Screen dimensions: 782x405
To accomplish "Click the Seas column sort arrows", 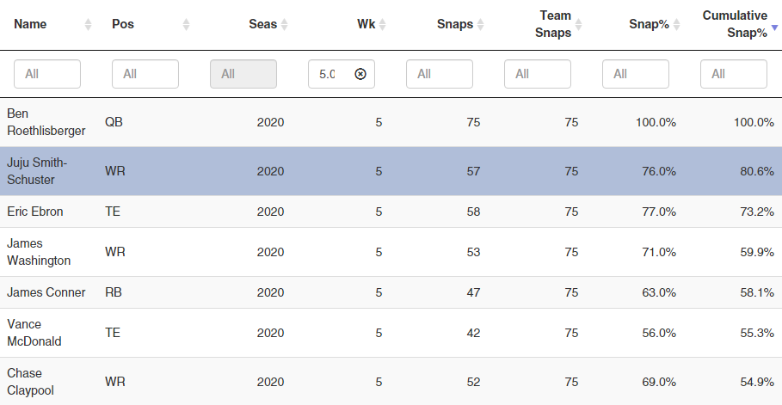I will coord(284,24).
